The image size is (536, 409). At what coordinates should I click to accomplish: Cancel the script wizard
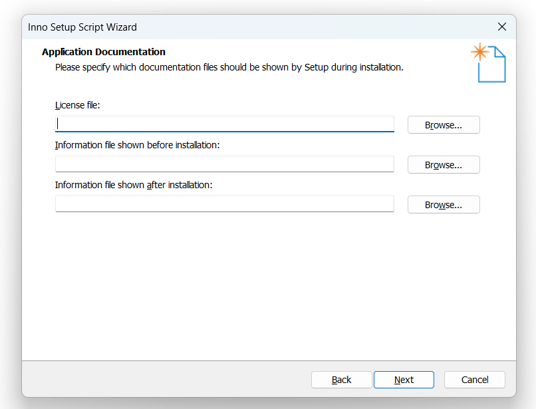tap(475, 380)
